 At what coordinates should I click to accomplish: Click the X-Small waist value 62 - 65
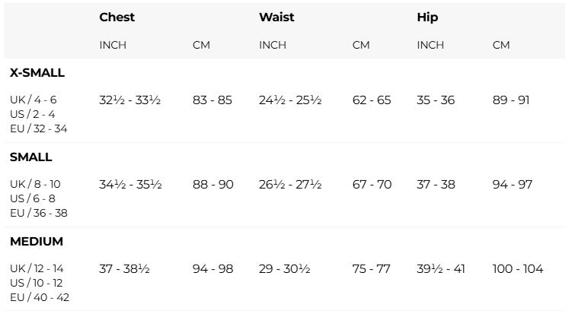(x=372, y=100)
